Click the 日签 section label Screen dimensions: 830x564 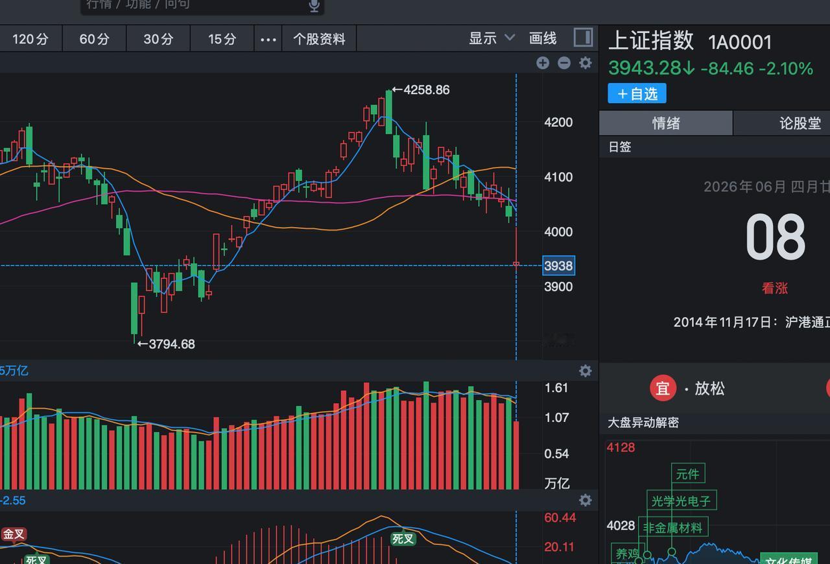click(620, 147)
